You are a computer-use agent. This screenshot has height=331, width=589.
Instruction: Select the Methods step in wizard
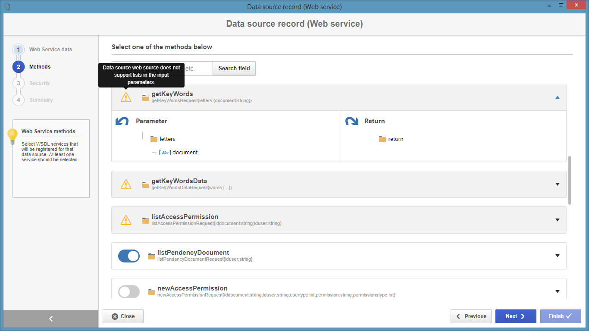coord(40,67)
